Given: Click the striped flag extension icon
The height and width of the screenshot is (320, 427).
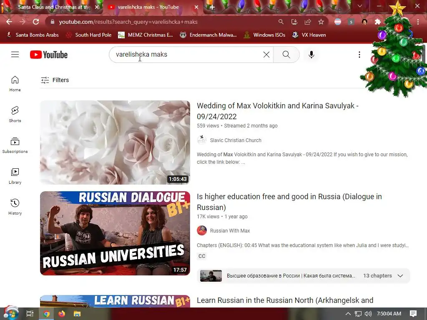Looking at the screenshot, I should pyautogui.click(x=338, y=22).
